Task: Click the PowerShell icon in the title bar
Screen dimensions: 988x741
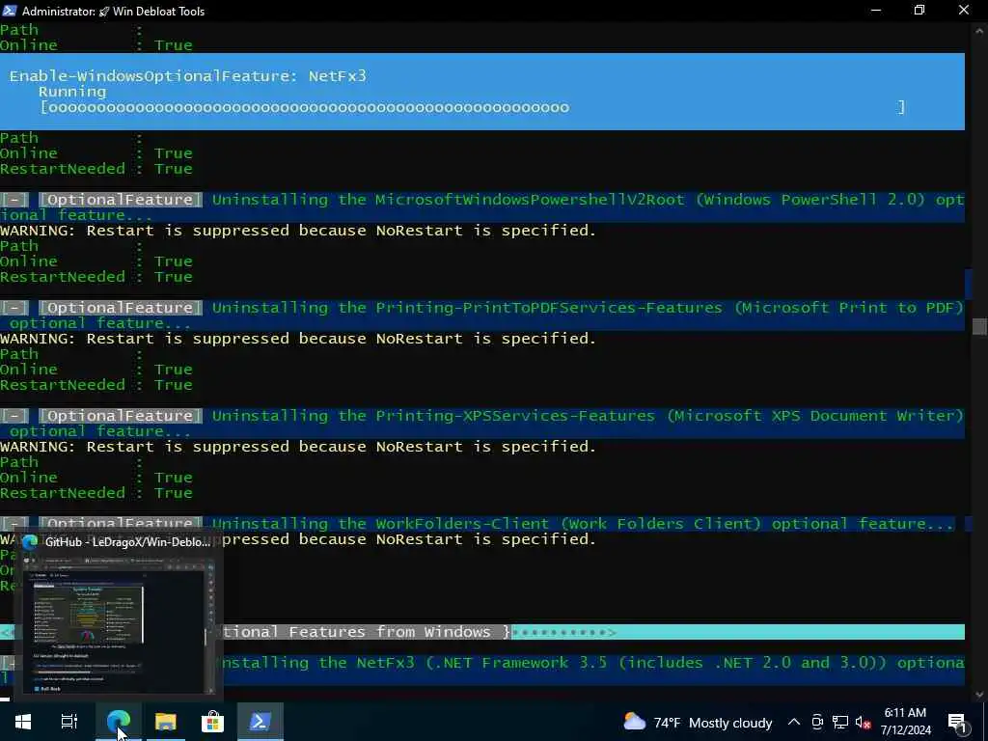Action: point(10,11)
